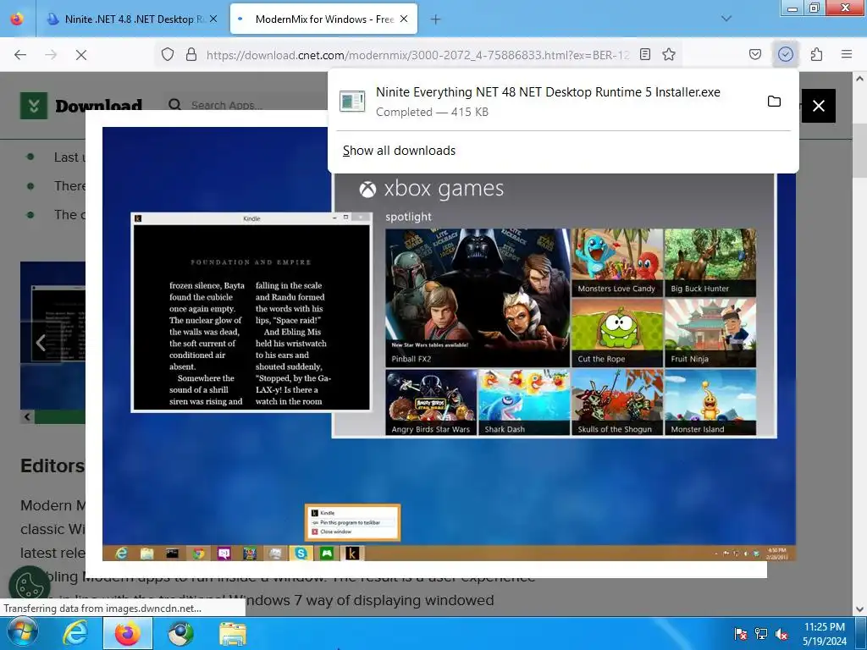Launch Internet Explorer from taskbar
This screenshot has height=650, width=867.
coord(75,633)
